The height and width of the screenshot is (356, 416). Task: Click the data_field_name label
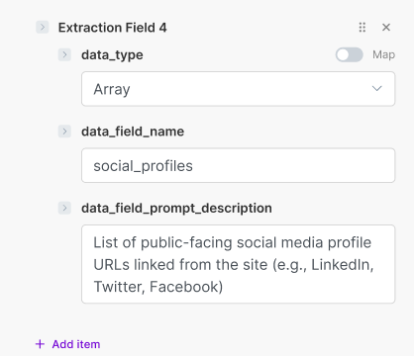[133, 132]
